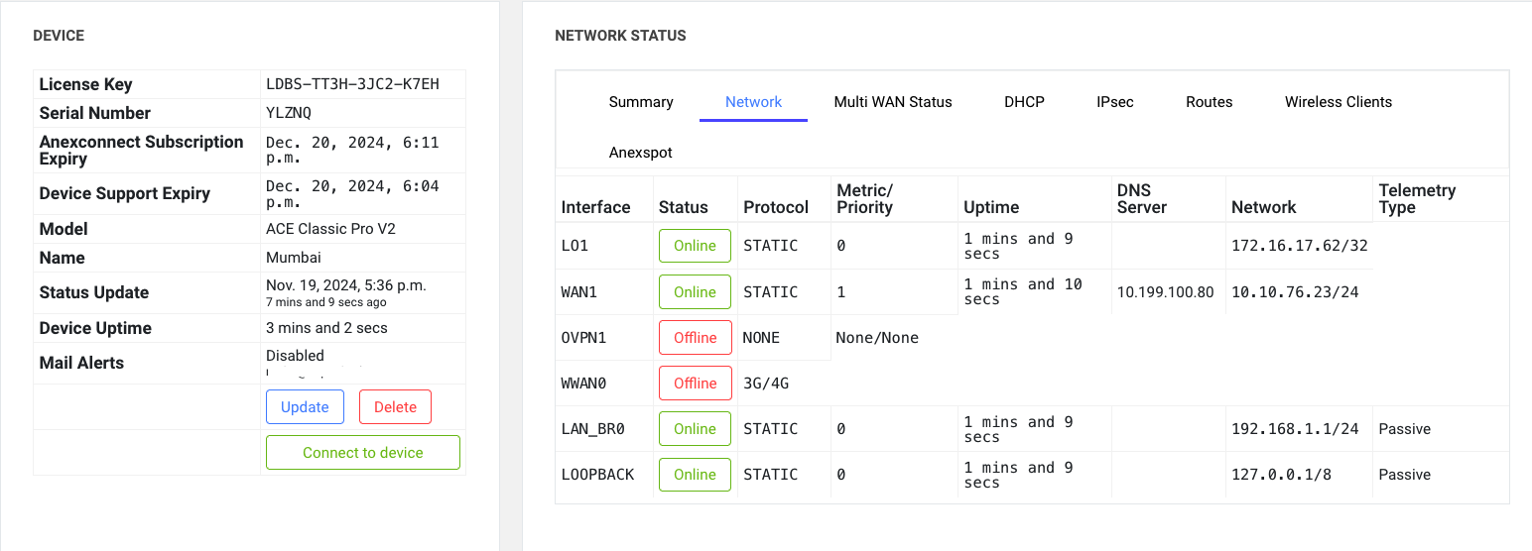Screen dimensions: 1532x551
Task: Click the DEVICE panel heading
Action: click(59, 36)
